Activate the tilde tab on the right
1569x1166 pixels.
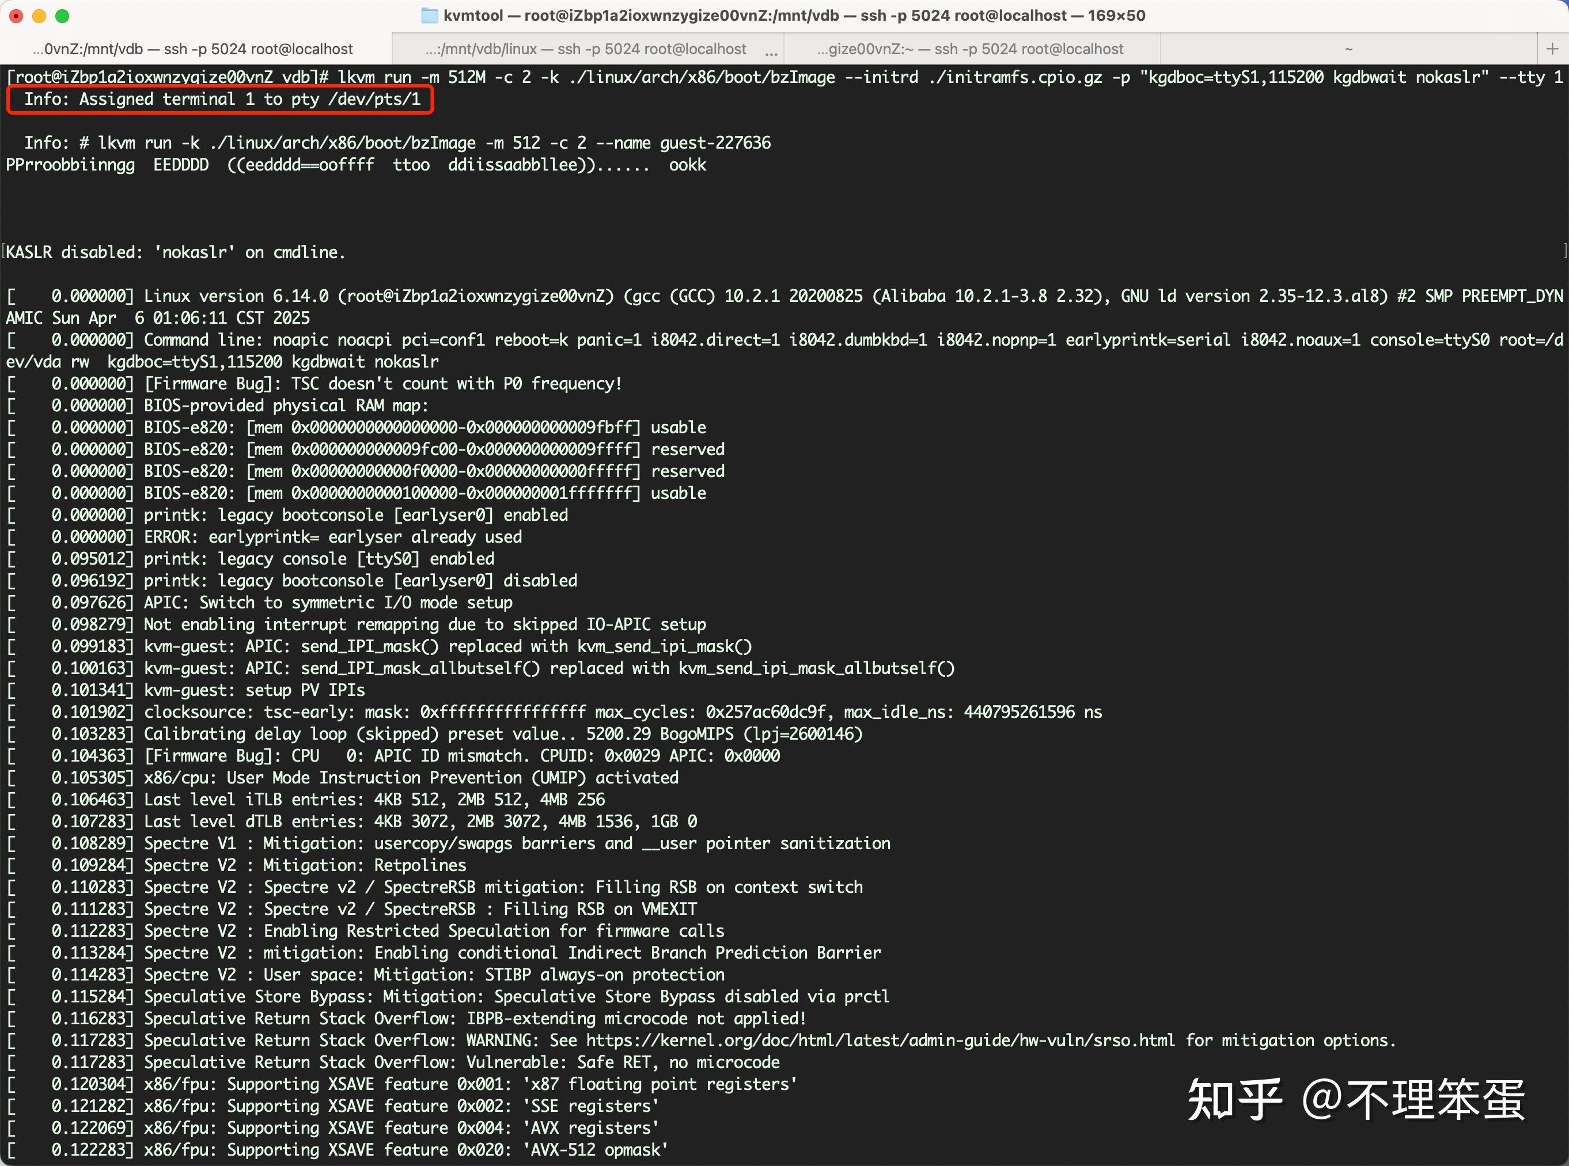click(x=1349, y=48)
